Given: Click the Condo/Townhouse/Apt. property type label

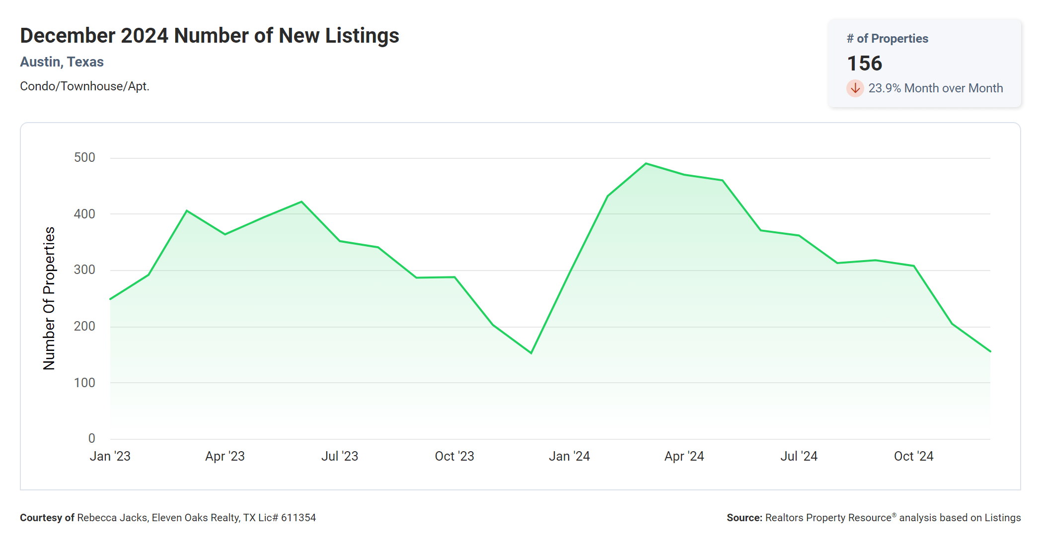Looking at the screenshot, I should click(84, 86).
